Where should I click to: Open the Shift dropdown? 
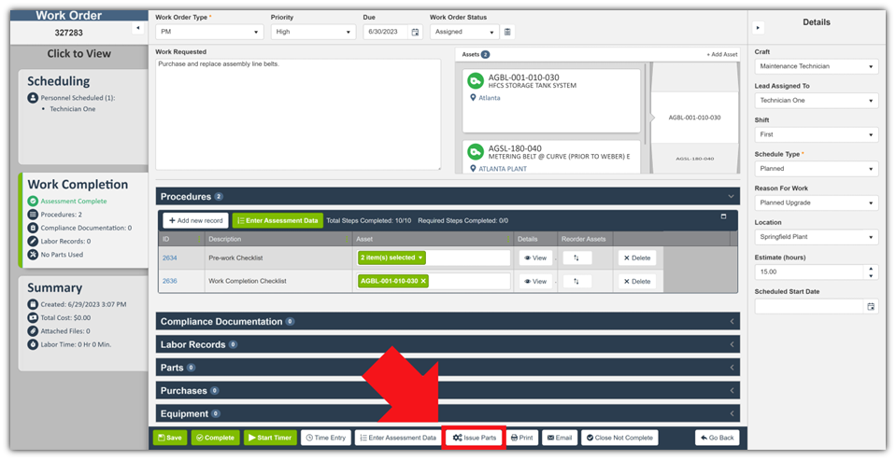pos(816,135)
